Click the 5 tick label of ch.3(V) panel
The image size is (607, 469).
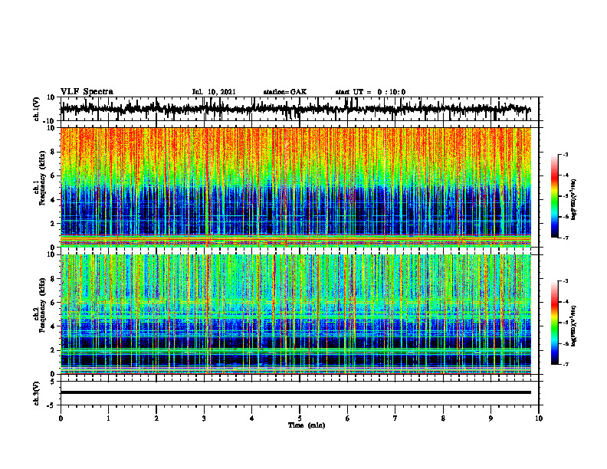(53, 382)
